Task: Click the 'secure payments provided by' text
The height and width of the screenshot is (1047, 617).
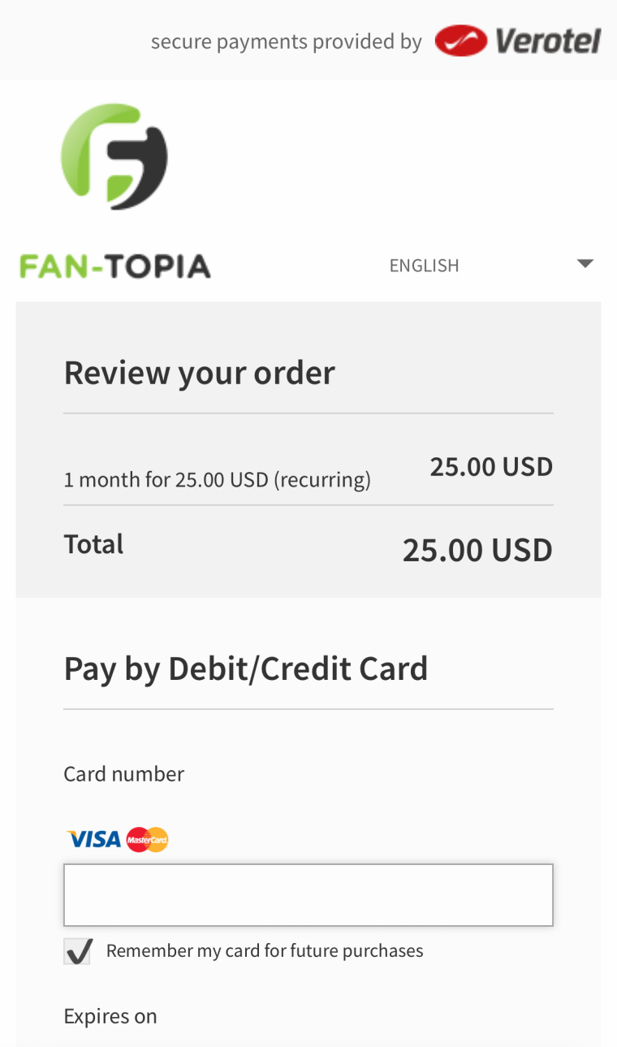Action: click(x=286, y=41)
